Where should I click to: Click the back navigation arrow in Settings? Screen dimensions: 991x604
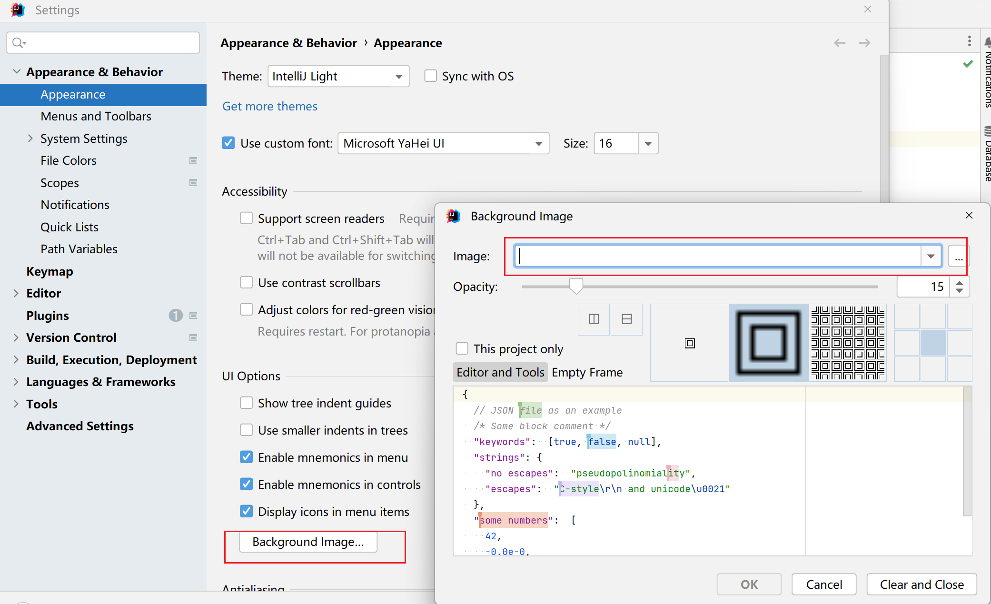pyautogui.click(x=839, y=43)
